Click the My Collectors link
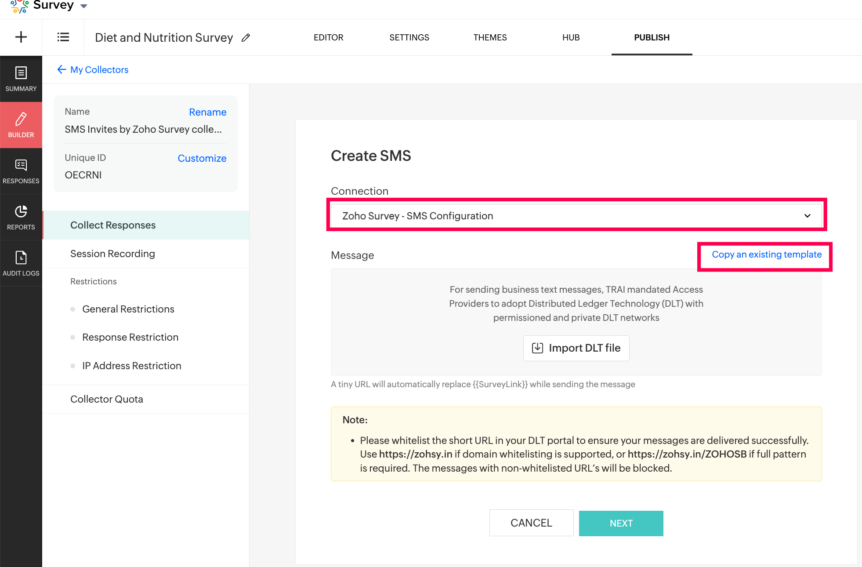The height and width of the screenshot is (567, 862). click(99, 69)
